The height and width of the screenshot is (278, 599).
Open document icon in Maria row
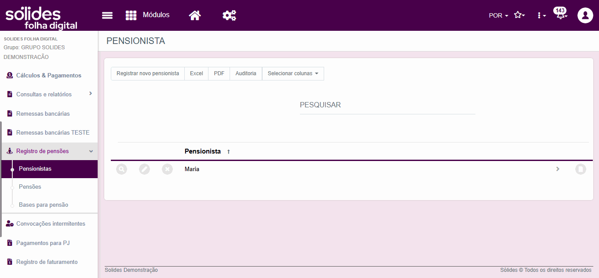coord(581,169)
